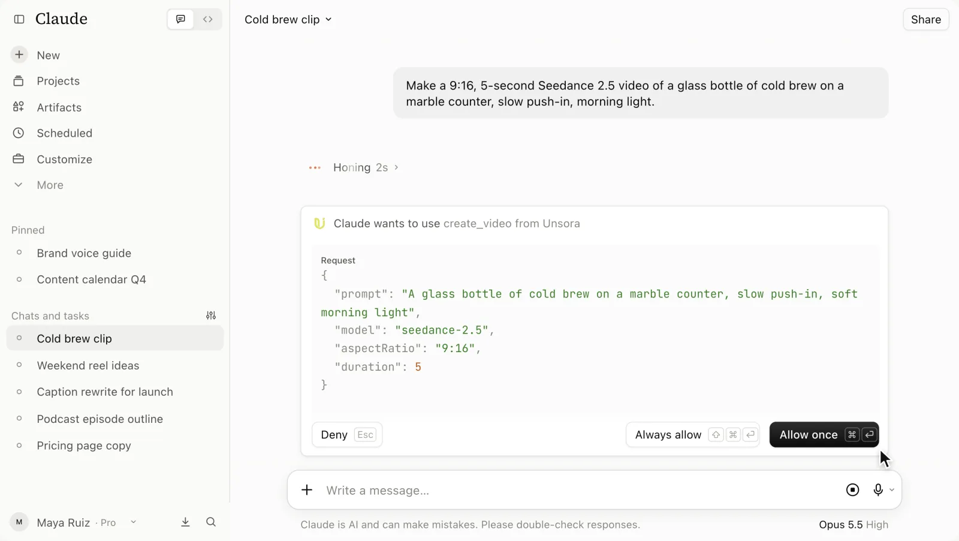Switch to chat mode toggle
Viewport: 959px width, 541px height.
pyautogui.click(x=180, y=19)
